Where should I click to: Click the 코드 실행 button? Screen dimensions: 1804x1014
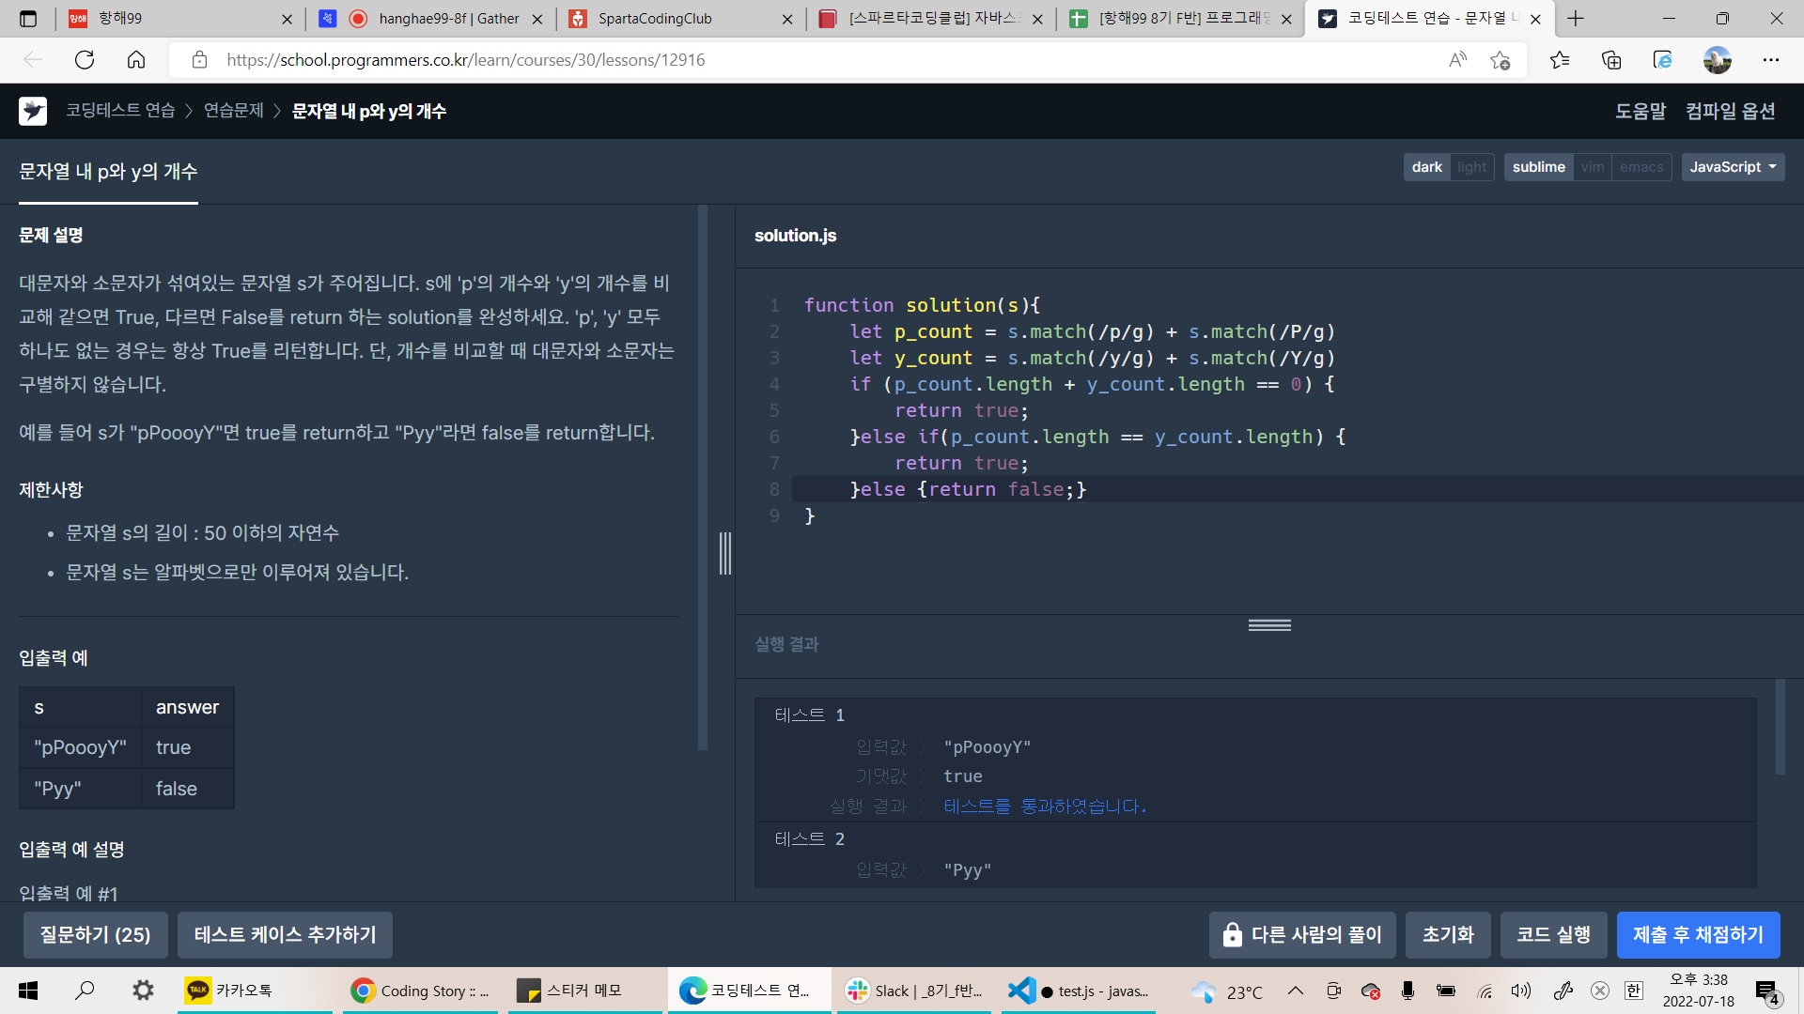point(1553,935)
